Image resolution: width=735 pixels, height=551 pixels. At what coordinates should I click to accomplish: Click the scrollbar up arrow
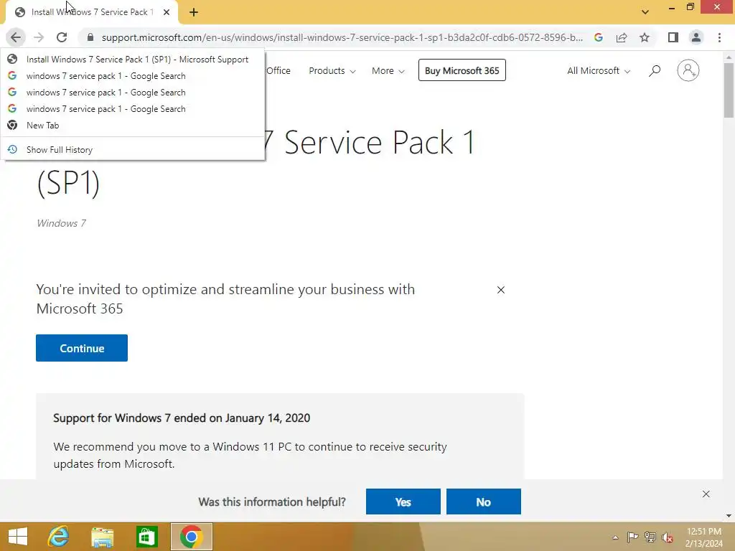[729, 57]
